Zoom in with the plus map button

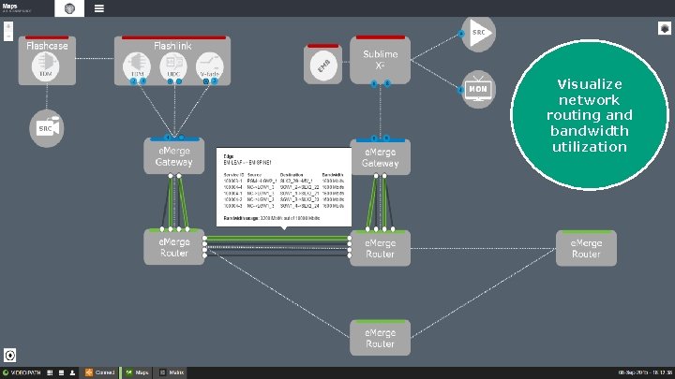click(8, 26)
